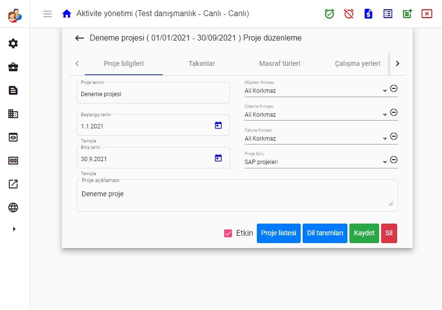This screenshot has width=442, height=310.
Task: Select the briefcase icon in the sidebar
Action: [14, 67]
